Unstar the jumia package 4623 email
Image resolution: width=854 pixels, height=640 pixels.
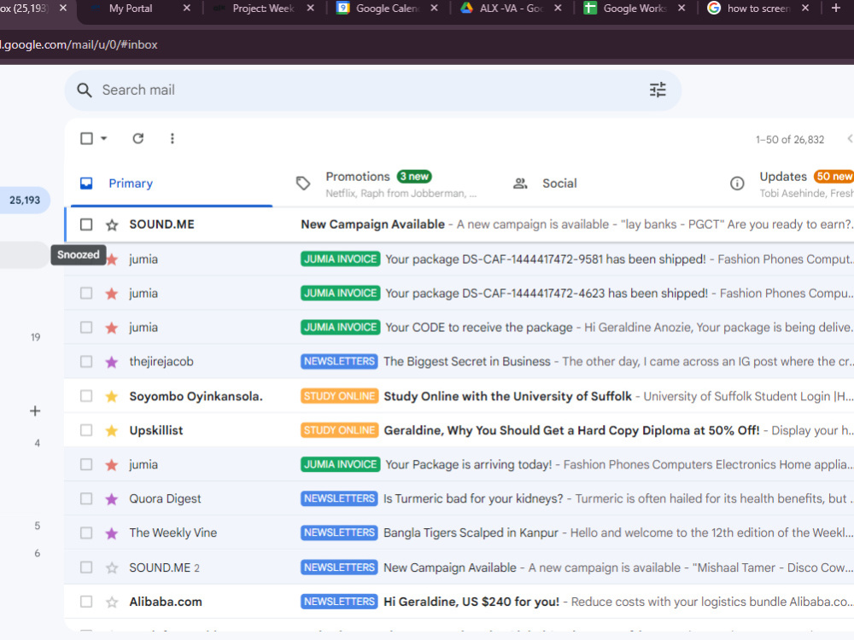coord(112,294)
